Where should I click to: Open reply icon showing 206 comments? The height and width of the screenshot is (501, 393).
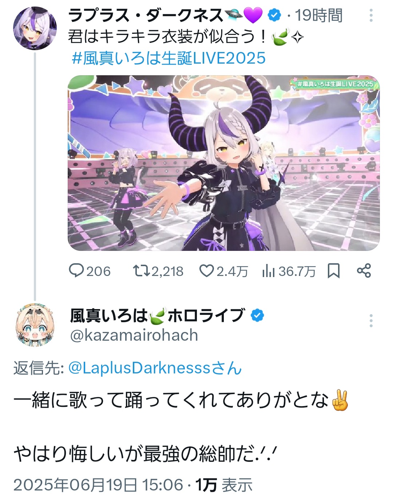(77, 271)
